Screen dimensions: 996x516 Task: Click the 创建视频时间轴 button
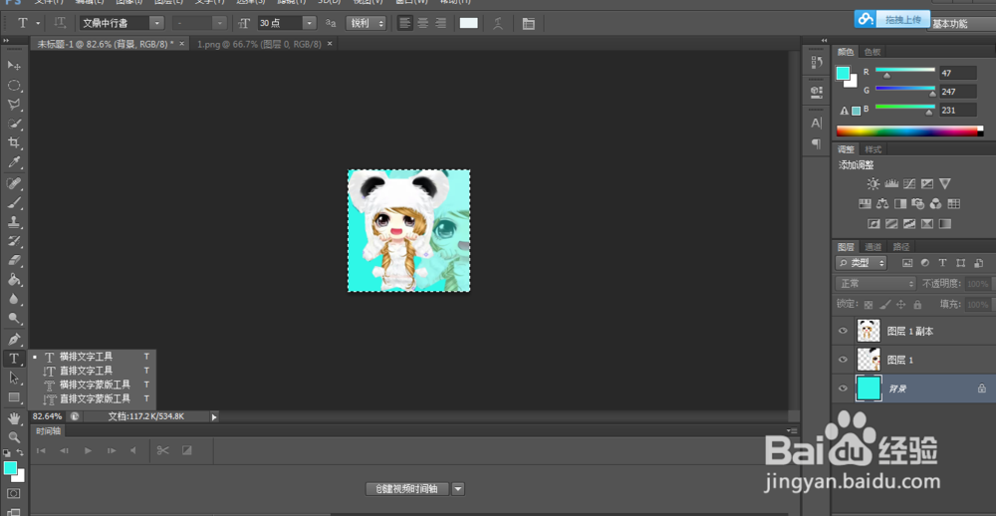pyautogui.click(x=406, y=489)
